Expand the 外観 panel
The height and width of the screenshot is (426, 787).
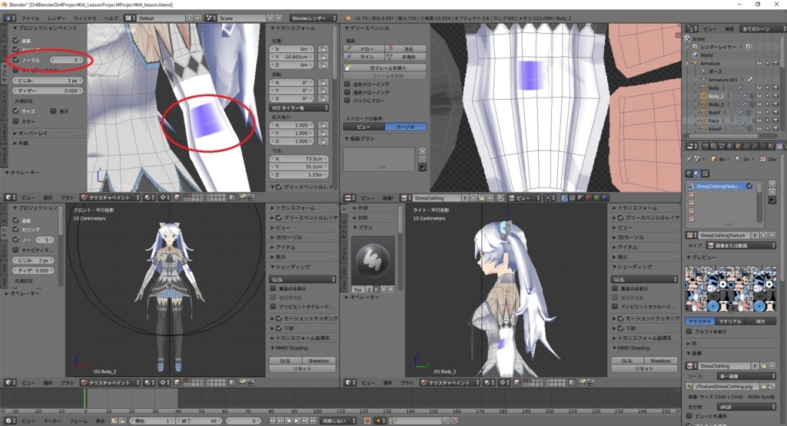point(24,144)
